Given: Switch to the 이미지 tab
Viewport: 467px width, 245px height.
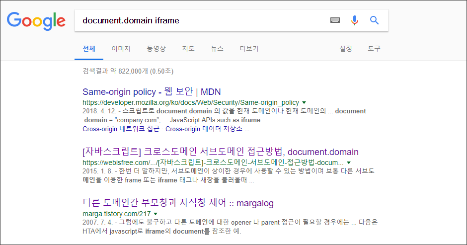Looking at the screenshot, I should point(121,49).
